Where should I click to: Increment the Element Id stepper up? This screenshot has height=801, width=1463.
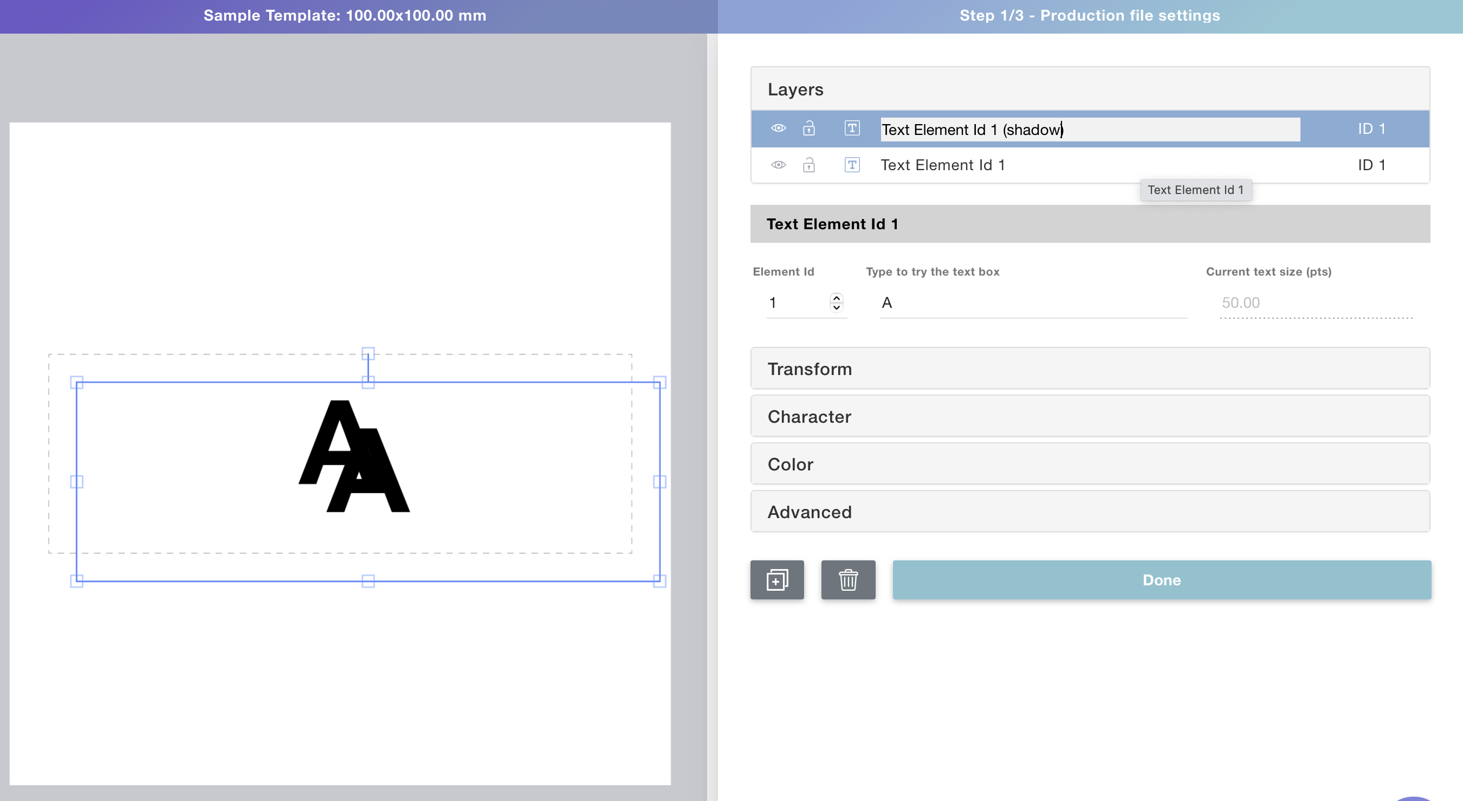[x=837, y=297]
